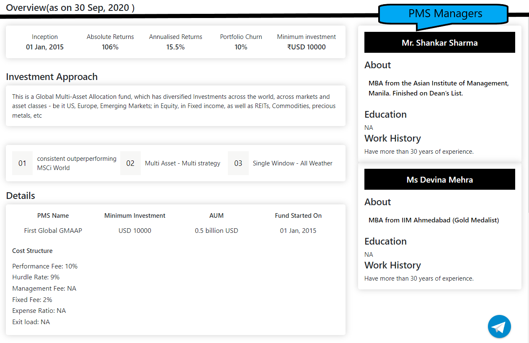Screen dimensions: 529x343
Task: Click the Annualised Returns value 15.5%
Action: click(x=175, y=47)
